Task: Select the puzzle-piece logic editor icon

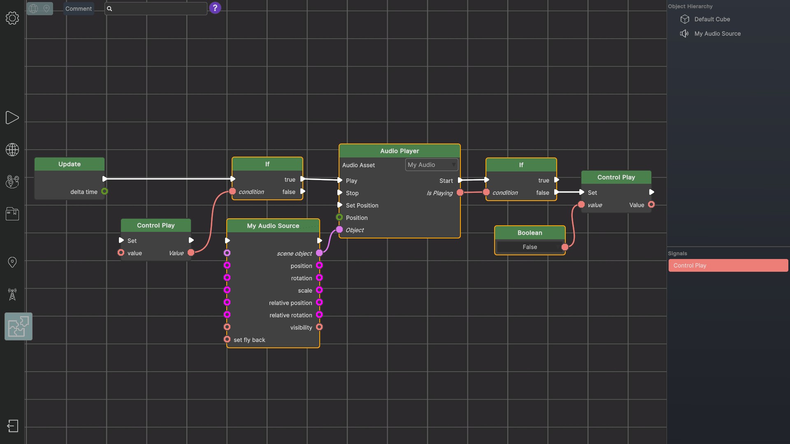Action: 19,326
